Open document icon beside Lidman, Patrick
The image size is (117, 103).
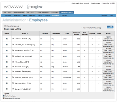(13, 38)
